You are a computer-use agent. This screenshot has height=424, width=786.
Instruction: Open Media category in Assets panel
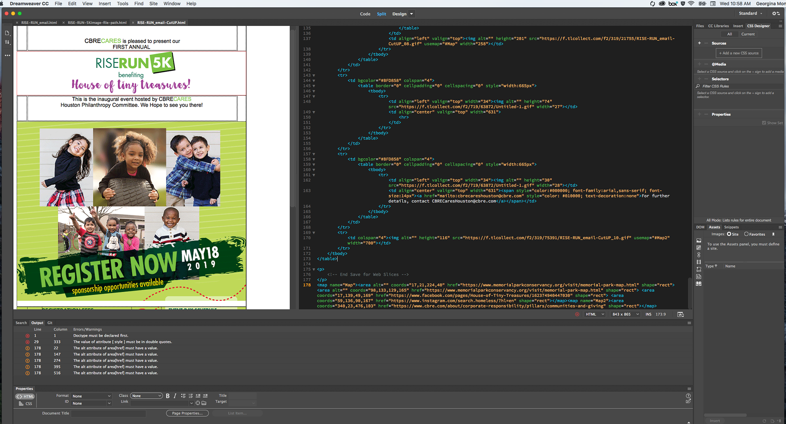pyautogui.click(x=699, y=262)
